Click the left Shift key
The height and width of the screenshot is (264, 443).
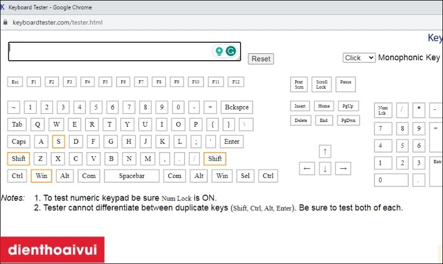click(18, 159)
